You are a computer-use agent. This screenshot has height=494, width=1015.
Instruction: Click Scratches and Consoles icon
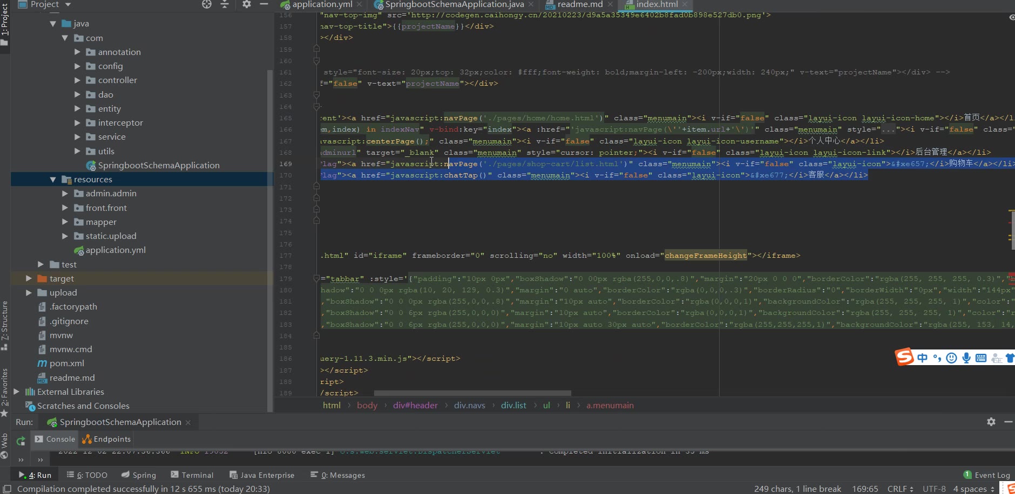click(30, 406)
